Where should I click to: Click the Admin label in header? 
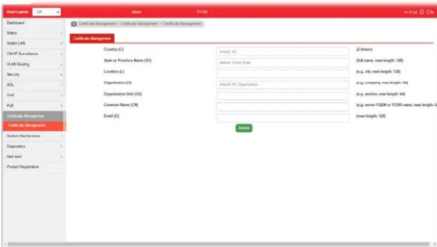tap(137, 12)
